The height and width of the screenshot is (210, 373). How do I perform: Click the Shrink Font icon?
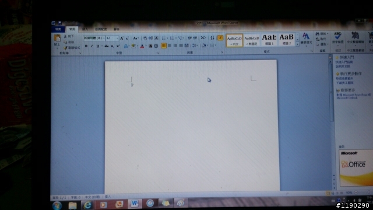click(x=127, y=38)
